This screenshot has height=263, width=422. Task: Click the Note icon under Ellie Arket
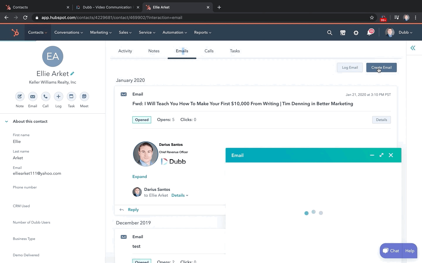point(20,96)
